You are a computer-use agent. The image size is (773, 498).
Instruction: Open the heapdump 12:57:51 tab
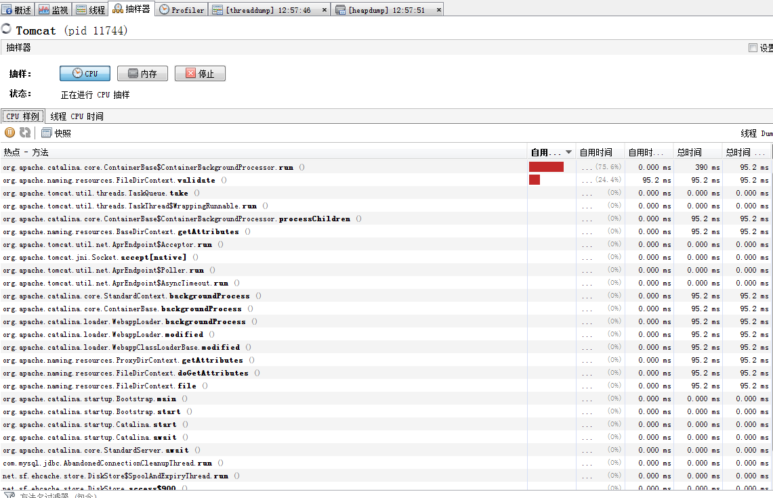click(x=386, y=9)
